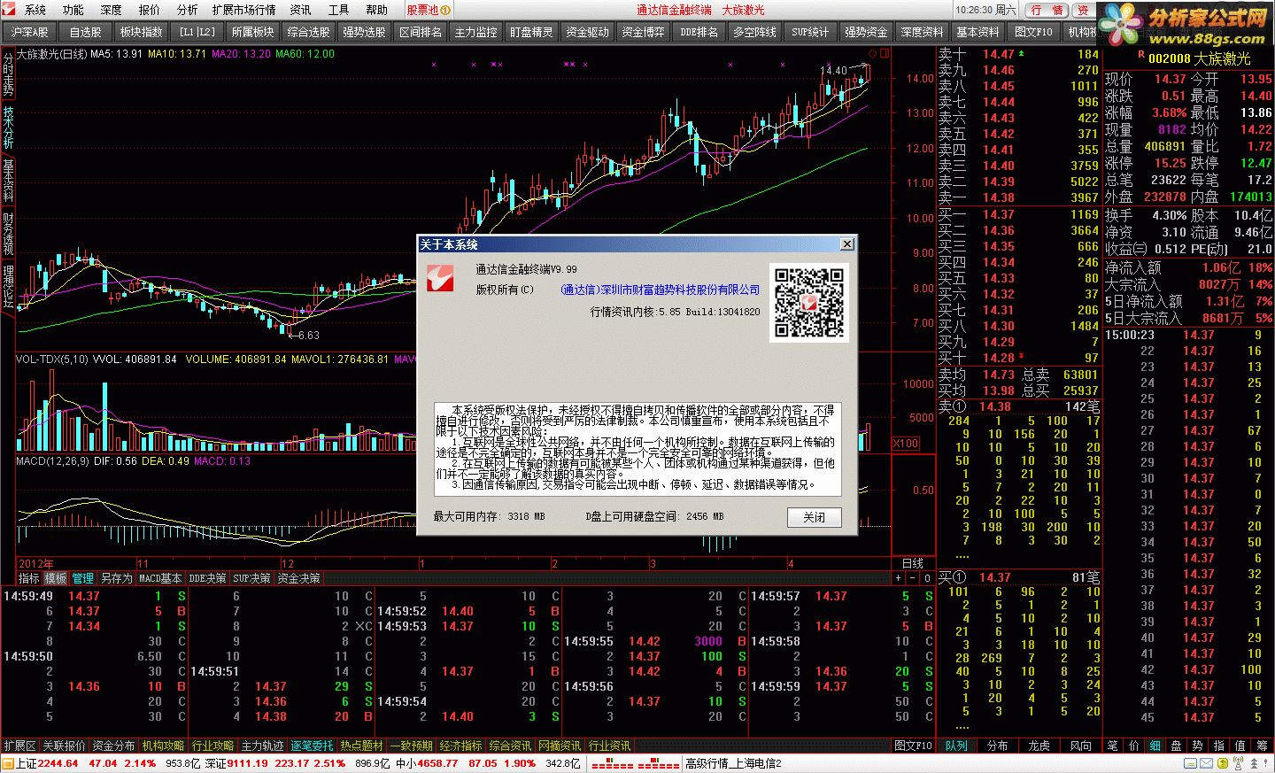The height and width of the screenshot is (773, 1275).
Task: Click the 板块指数 toolbar button
Action: [142, 32]
